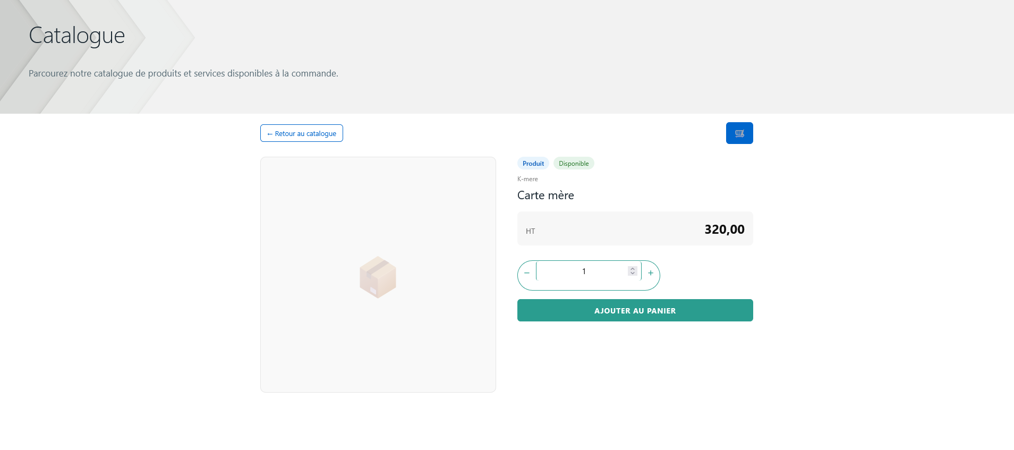Add the item with Ajouter au panier

point(635,311)
